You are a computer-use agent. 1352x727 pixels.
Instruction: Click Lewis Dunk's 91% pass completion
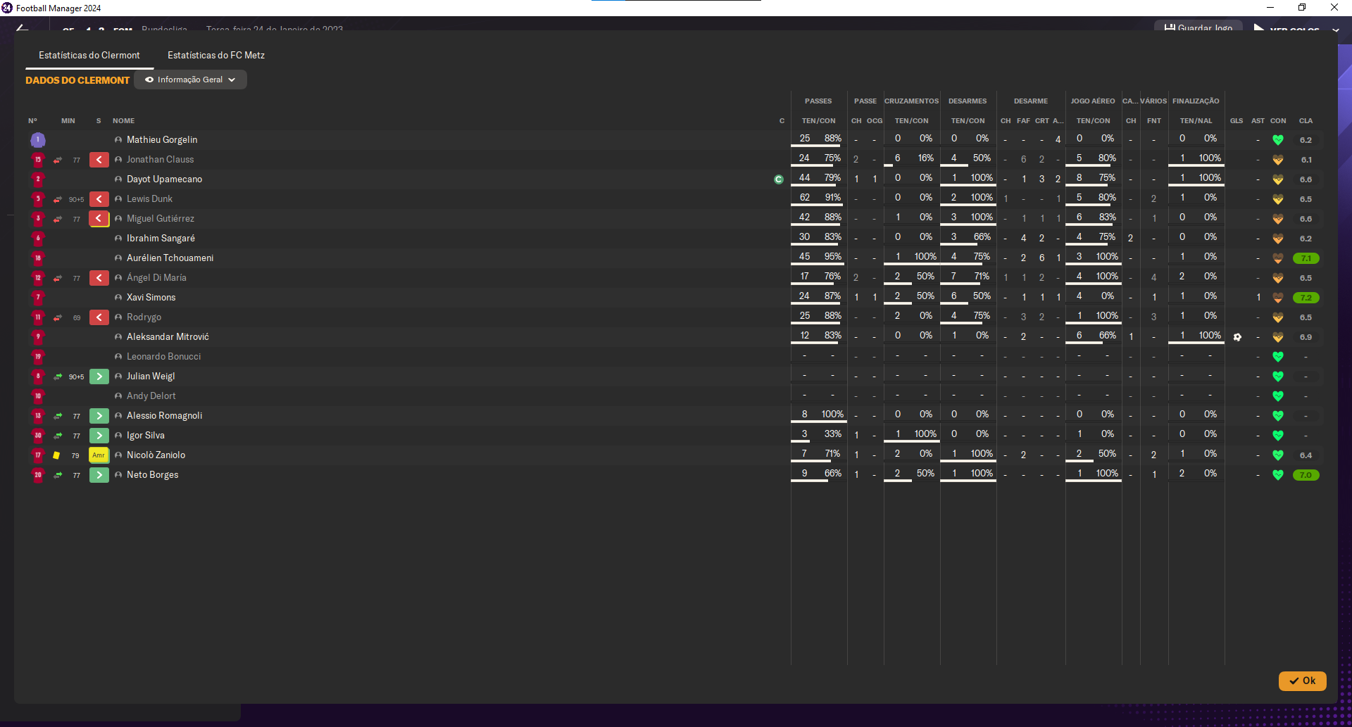click(833, 198)
